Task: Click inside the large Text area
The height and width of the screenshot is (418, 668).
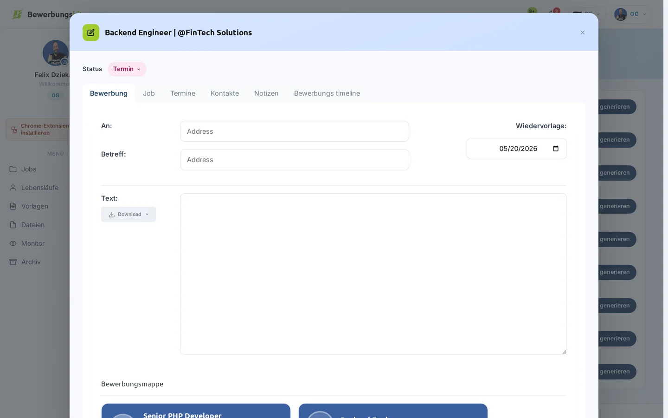Action: click(x=373, y=274)
